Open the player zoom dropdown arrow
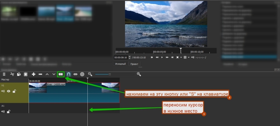The width and height of the screenshot is (280, 126). click(x=181, y=58)
